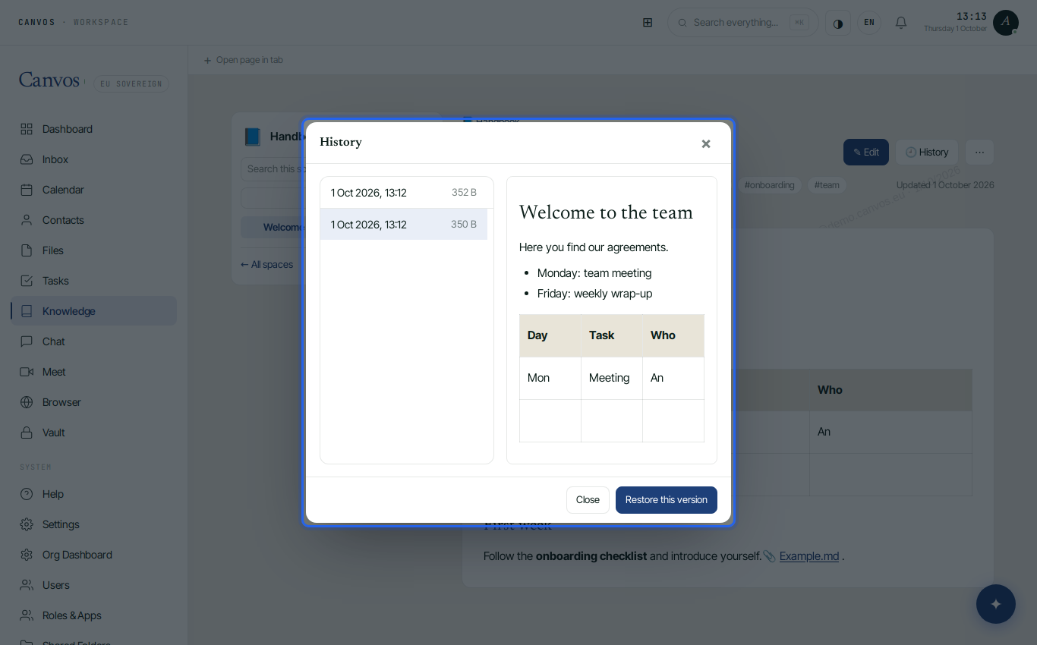Open the Settings gear icon
This screenshot has height=645, width=1037.
point(27,524)
